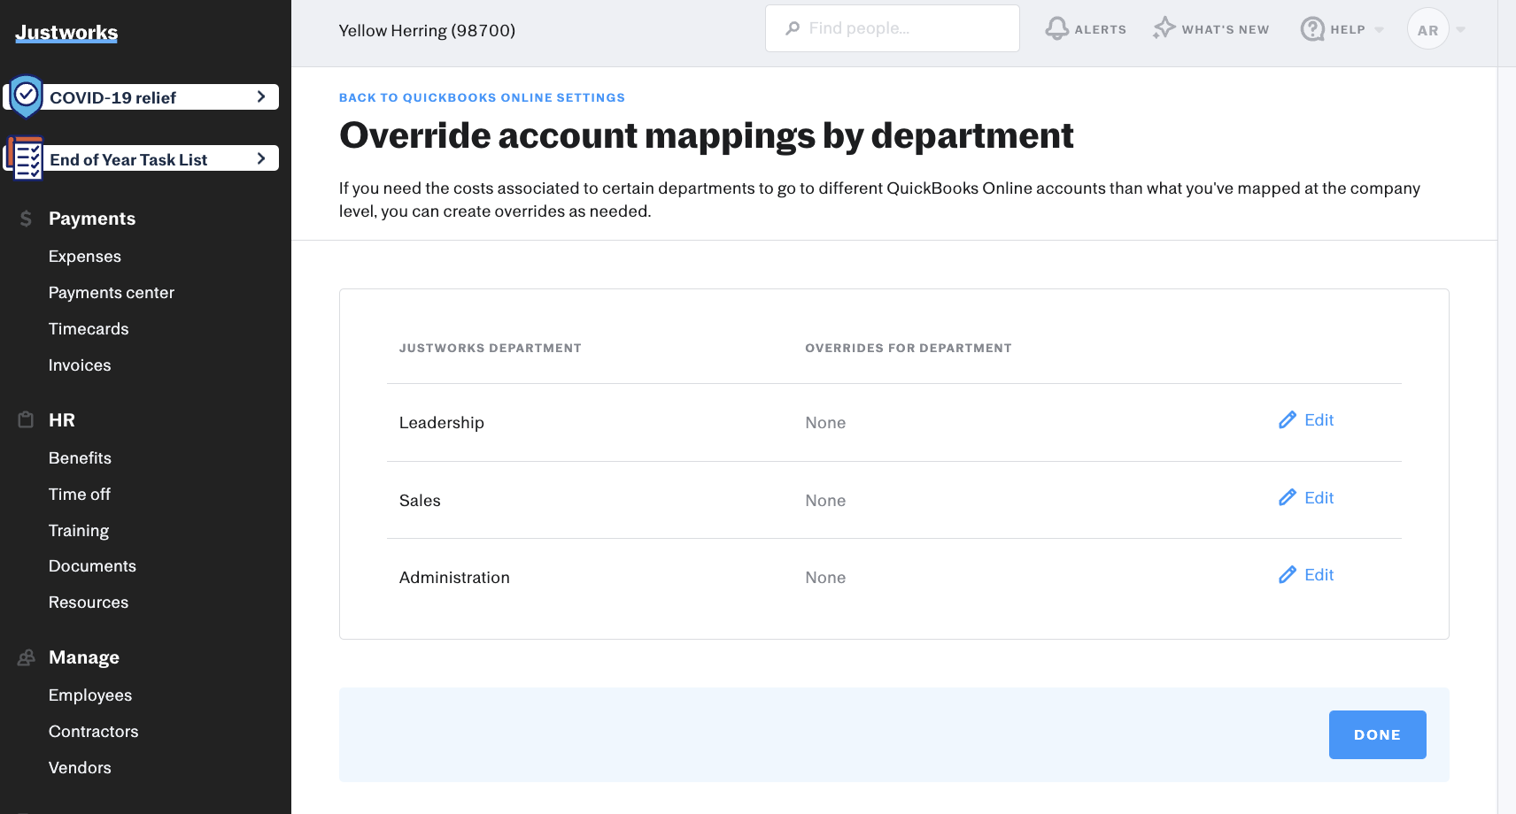Image resolution: width=1516 pixels, height=814 pixels.
Task: Click the Manage section heading
Action: pos(84,657)
